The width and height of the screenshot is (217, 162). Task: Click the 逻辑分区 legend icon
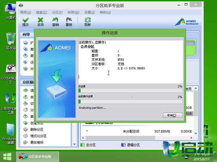(x=123, y=145)
